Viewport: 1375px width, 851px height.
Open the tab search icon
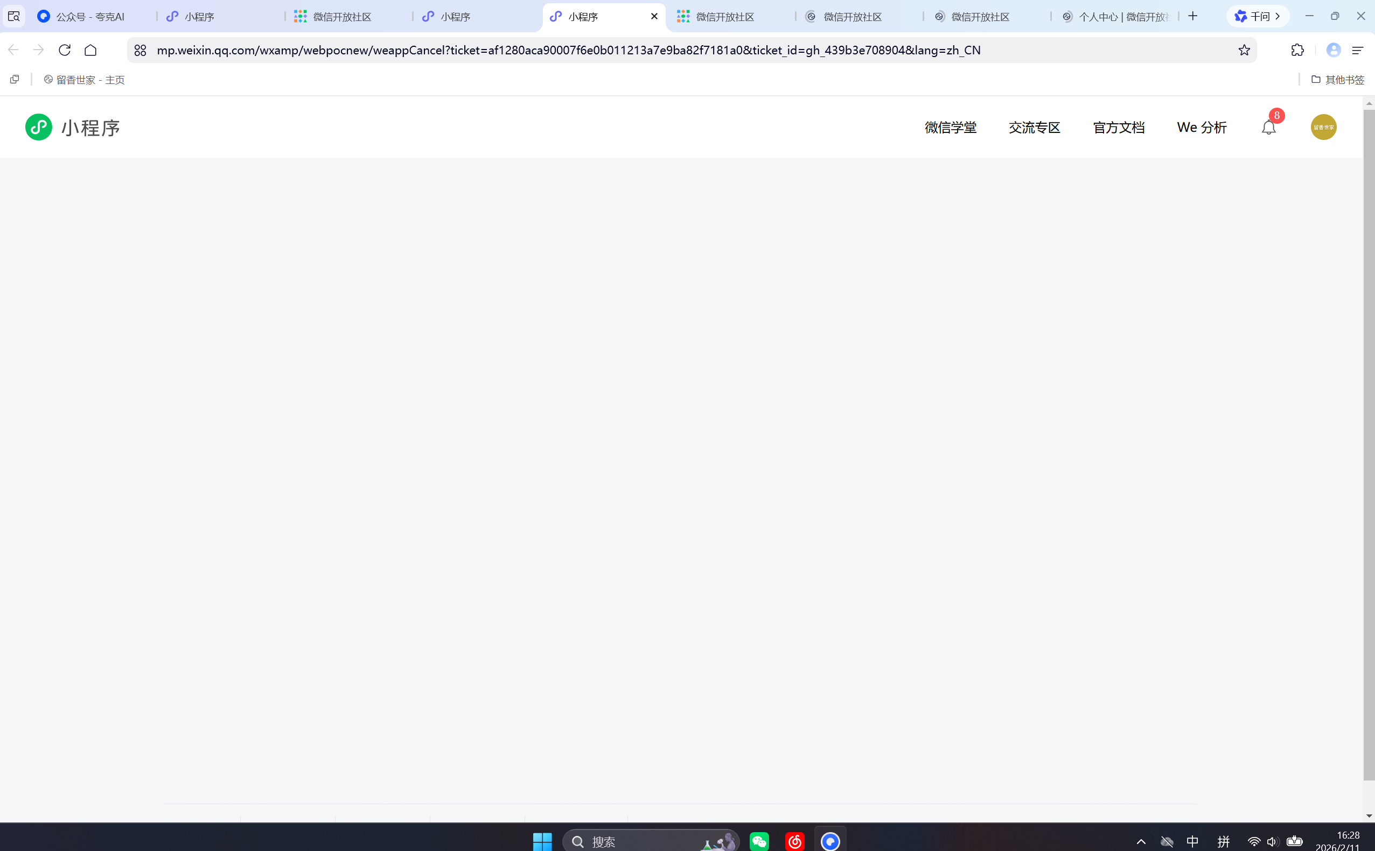click(x=13, y=16)
